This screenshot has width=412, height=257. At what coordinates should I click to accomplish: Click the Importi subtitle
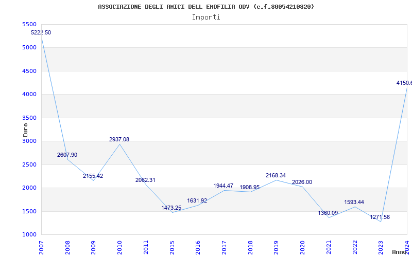pyautogui.click(x=206, y=17)
